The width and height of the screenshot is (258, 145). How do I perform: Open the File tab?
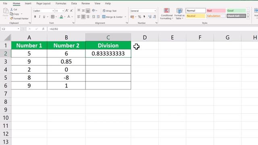pyautogui.click(x=5, y=3)
